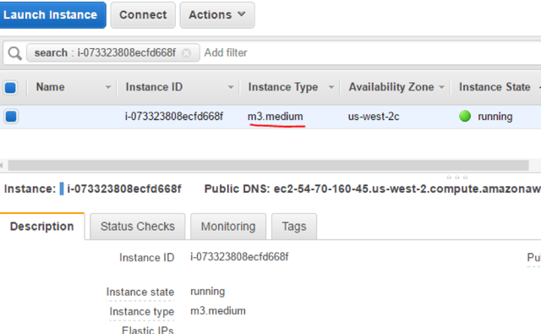Expand the Availability Zone column arrow
Screen dimensions: 541x334
(x=441, y=87)
